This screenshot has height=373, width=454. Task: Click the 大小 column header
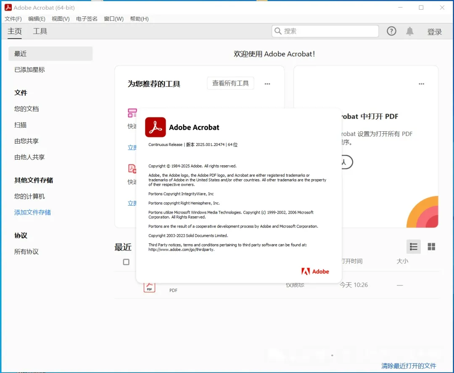point(402,261)
